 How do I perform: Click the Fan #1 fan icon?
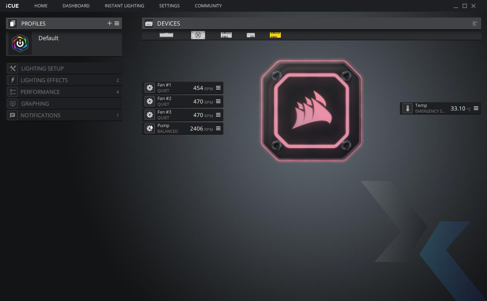point(149,88)
